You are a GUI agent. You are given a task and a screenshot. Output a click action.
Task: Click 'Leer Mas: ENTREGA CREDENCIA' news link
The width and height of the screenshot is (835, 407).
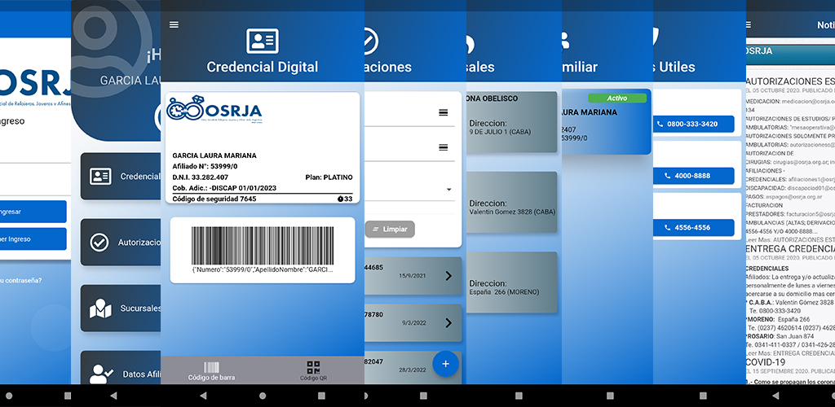coord(790,352)
